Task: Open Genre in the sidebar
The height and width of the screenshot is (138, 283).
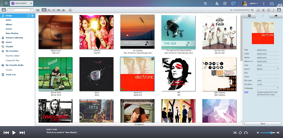Action: (9, 29)
